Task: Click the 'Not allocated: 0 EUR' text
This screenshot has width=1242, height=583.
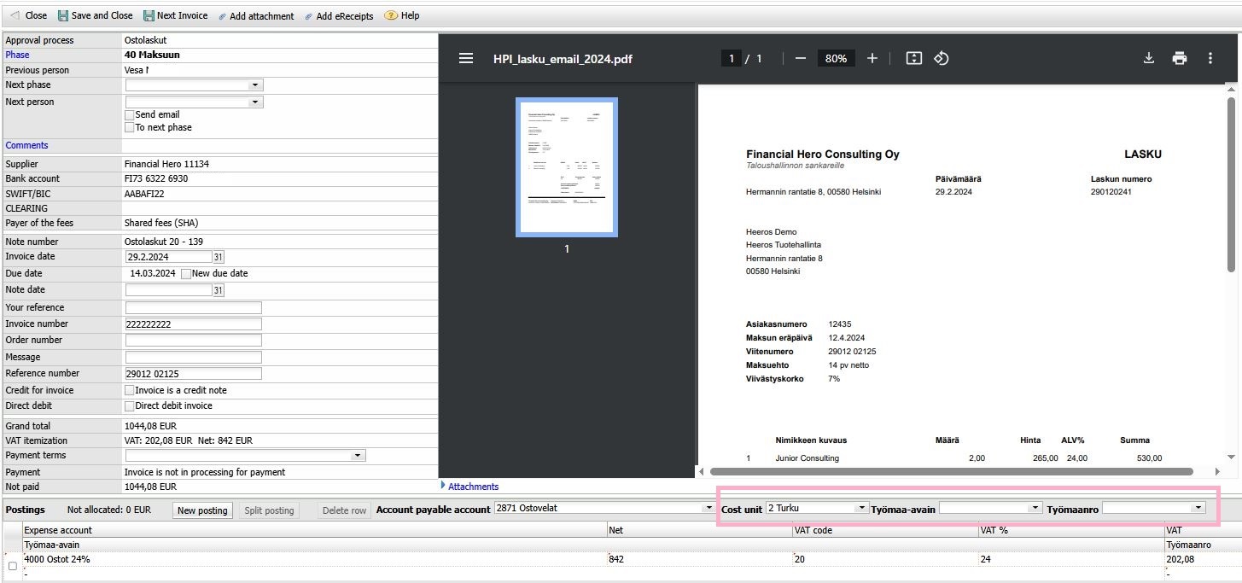Action: tap(108, 510)
